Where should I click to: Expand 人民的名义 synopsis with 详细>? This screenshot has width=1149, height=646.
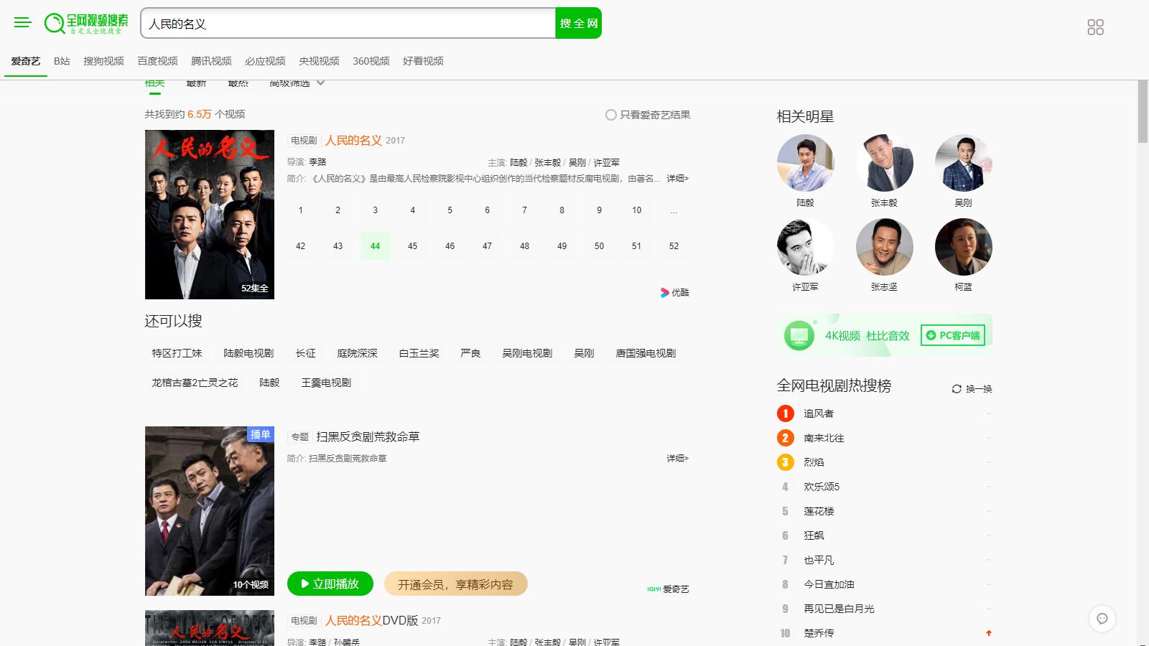[x=677, y=179]
